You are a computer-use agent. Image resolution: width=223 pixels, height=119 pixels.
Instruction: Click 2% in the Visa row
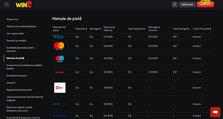130,37
